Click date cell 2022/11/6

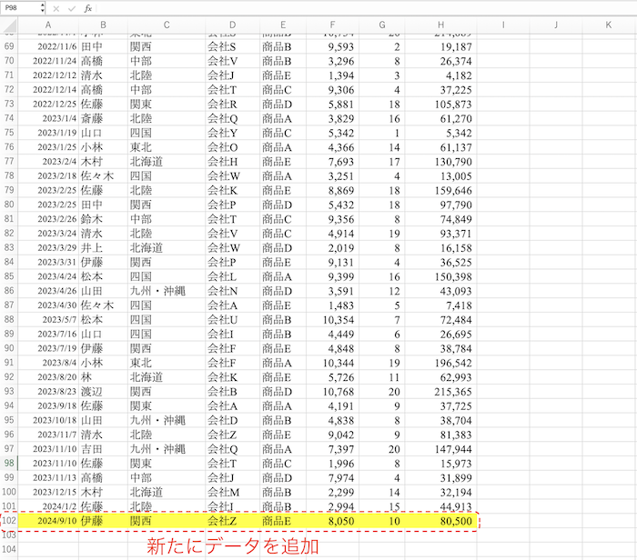click(x=48, y=46)
